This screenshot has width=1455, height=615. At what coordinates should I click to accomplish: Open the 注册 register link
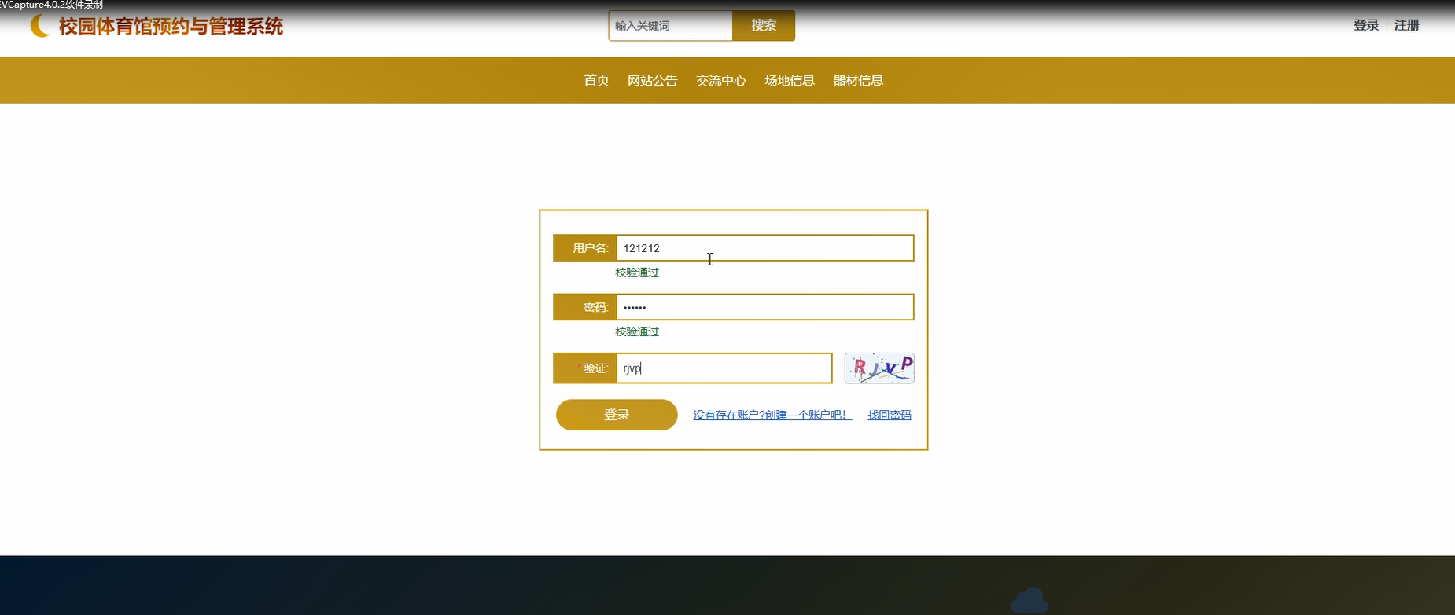tap(1407, 25)
